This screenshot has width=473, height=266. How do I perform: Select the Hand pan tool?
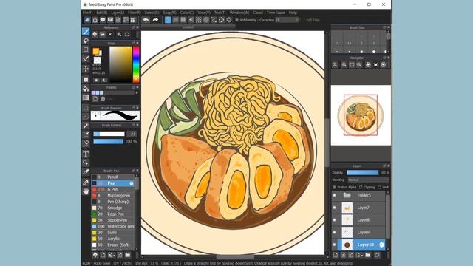click(x=86, y=191)
